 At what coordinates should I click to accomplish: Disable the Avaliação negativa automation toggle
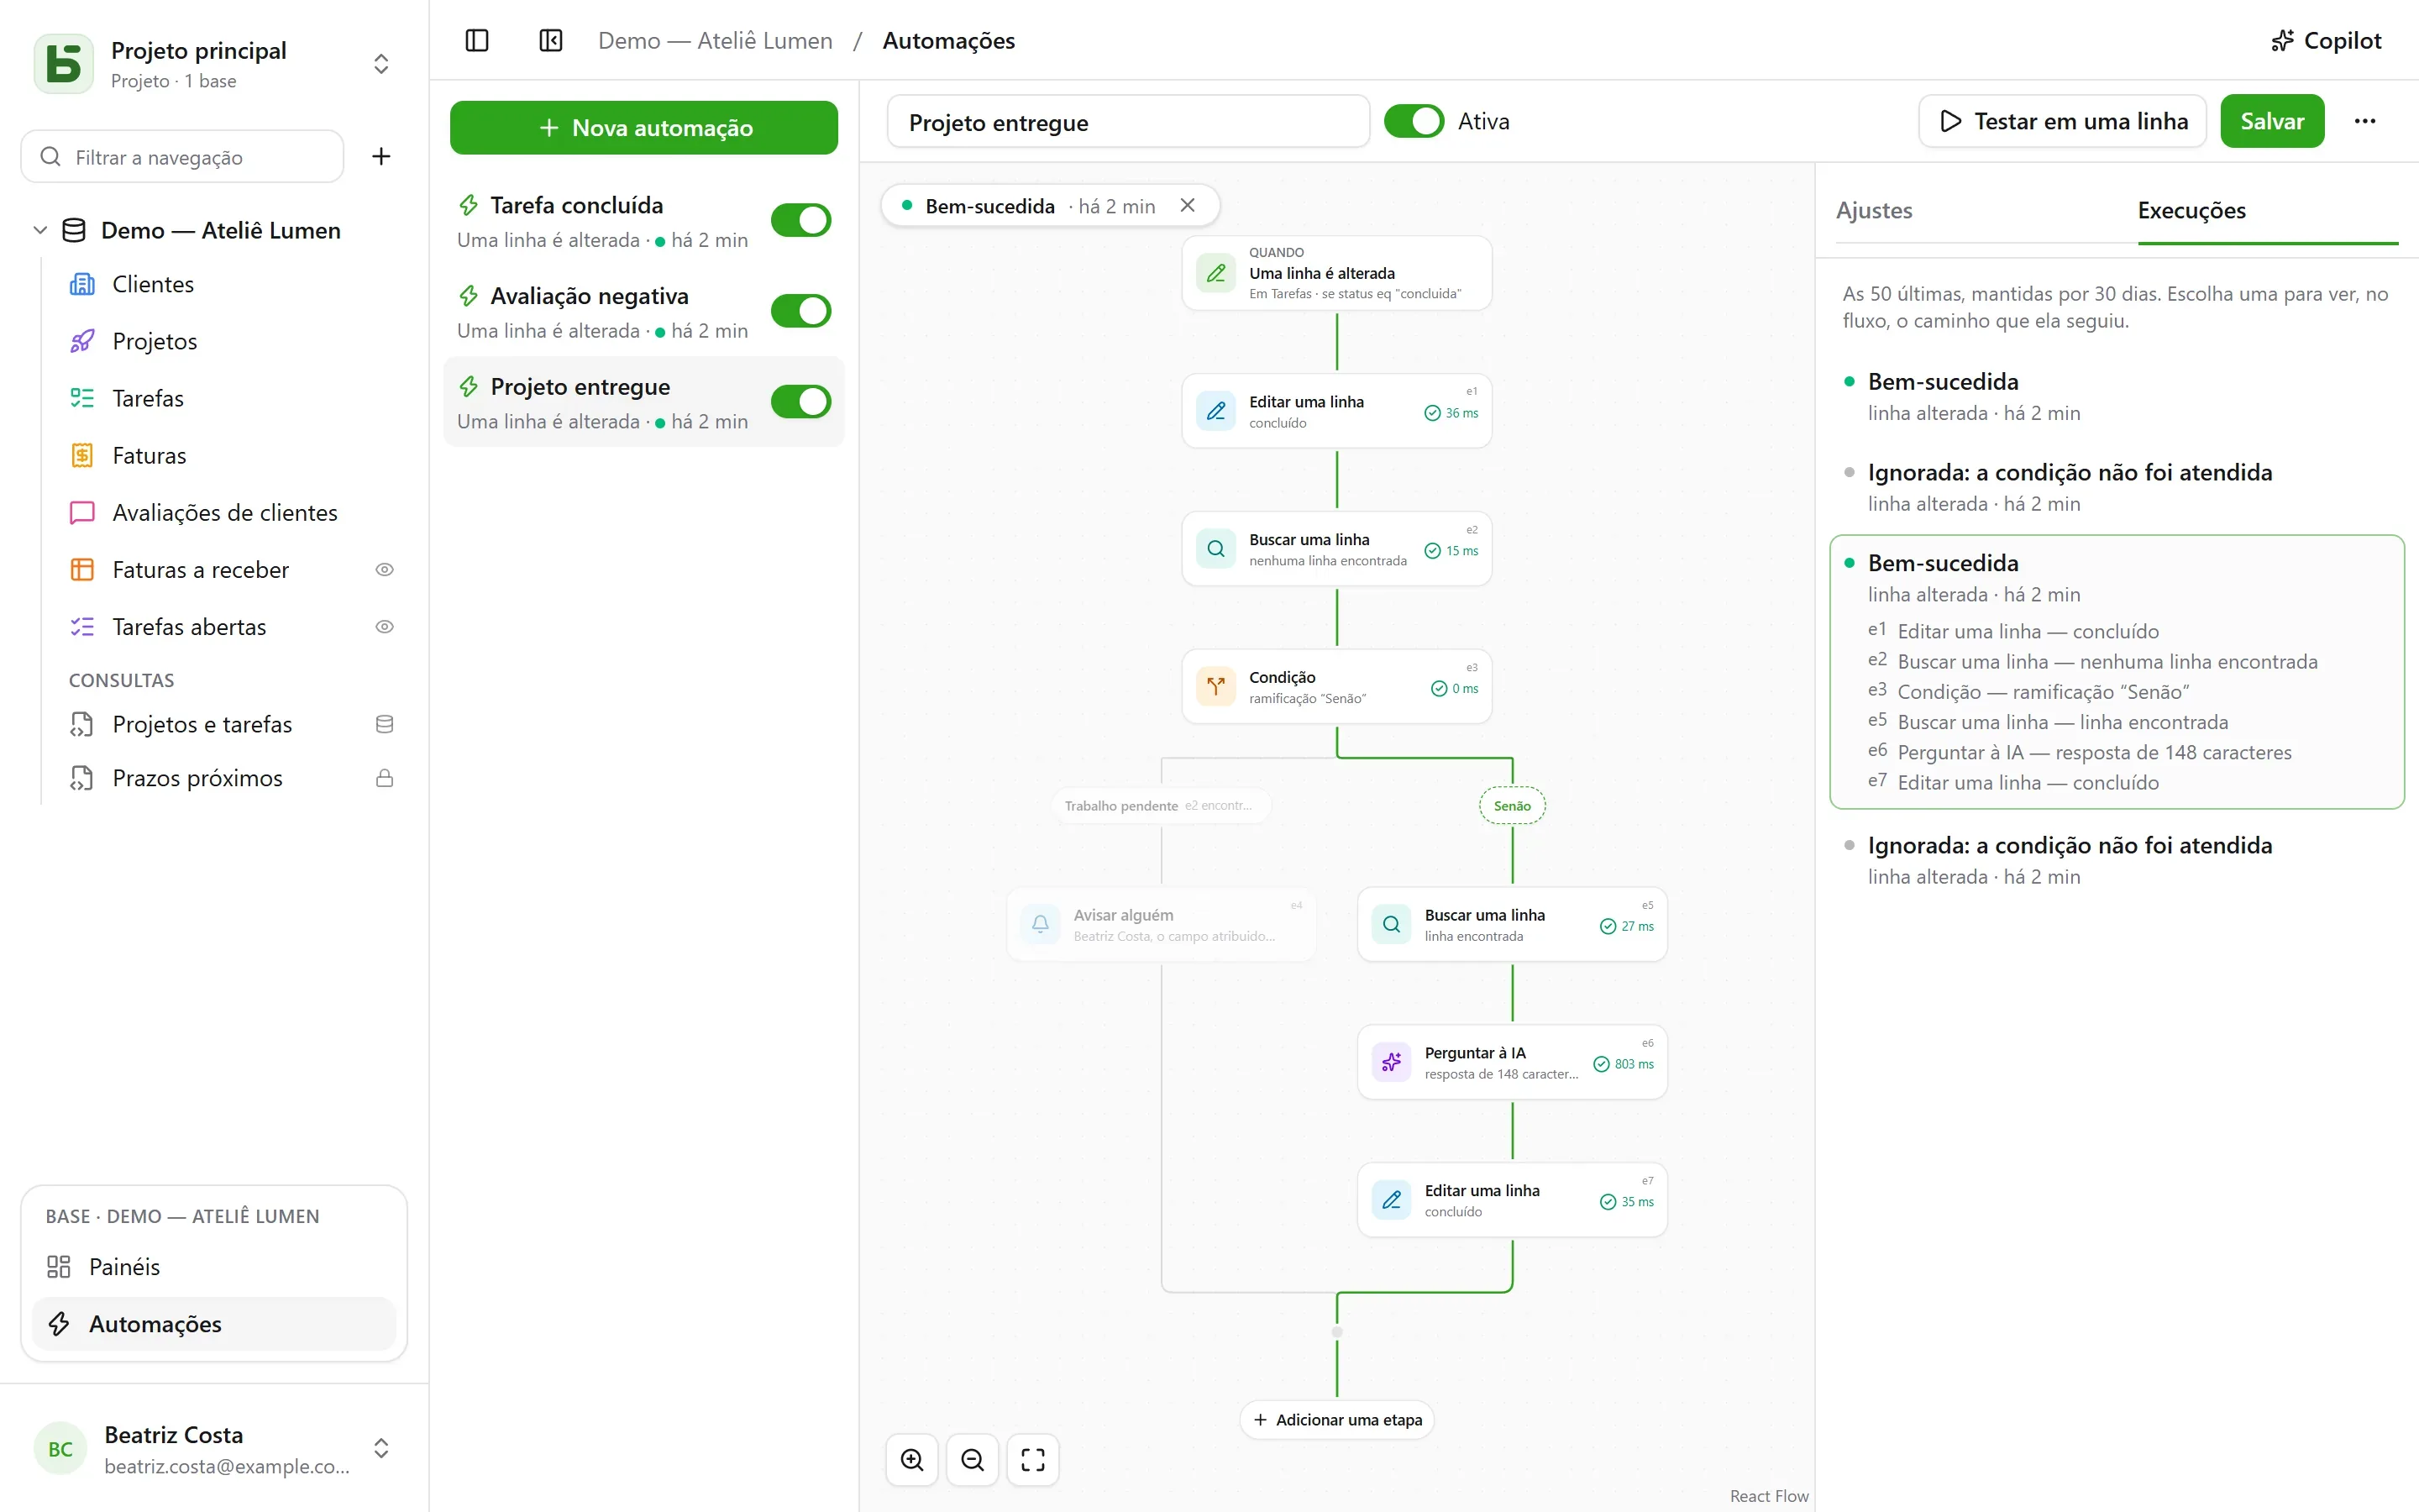click(800, 311)
